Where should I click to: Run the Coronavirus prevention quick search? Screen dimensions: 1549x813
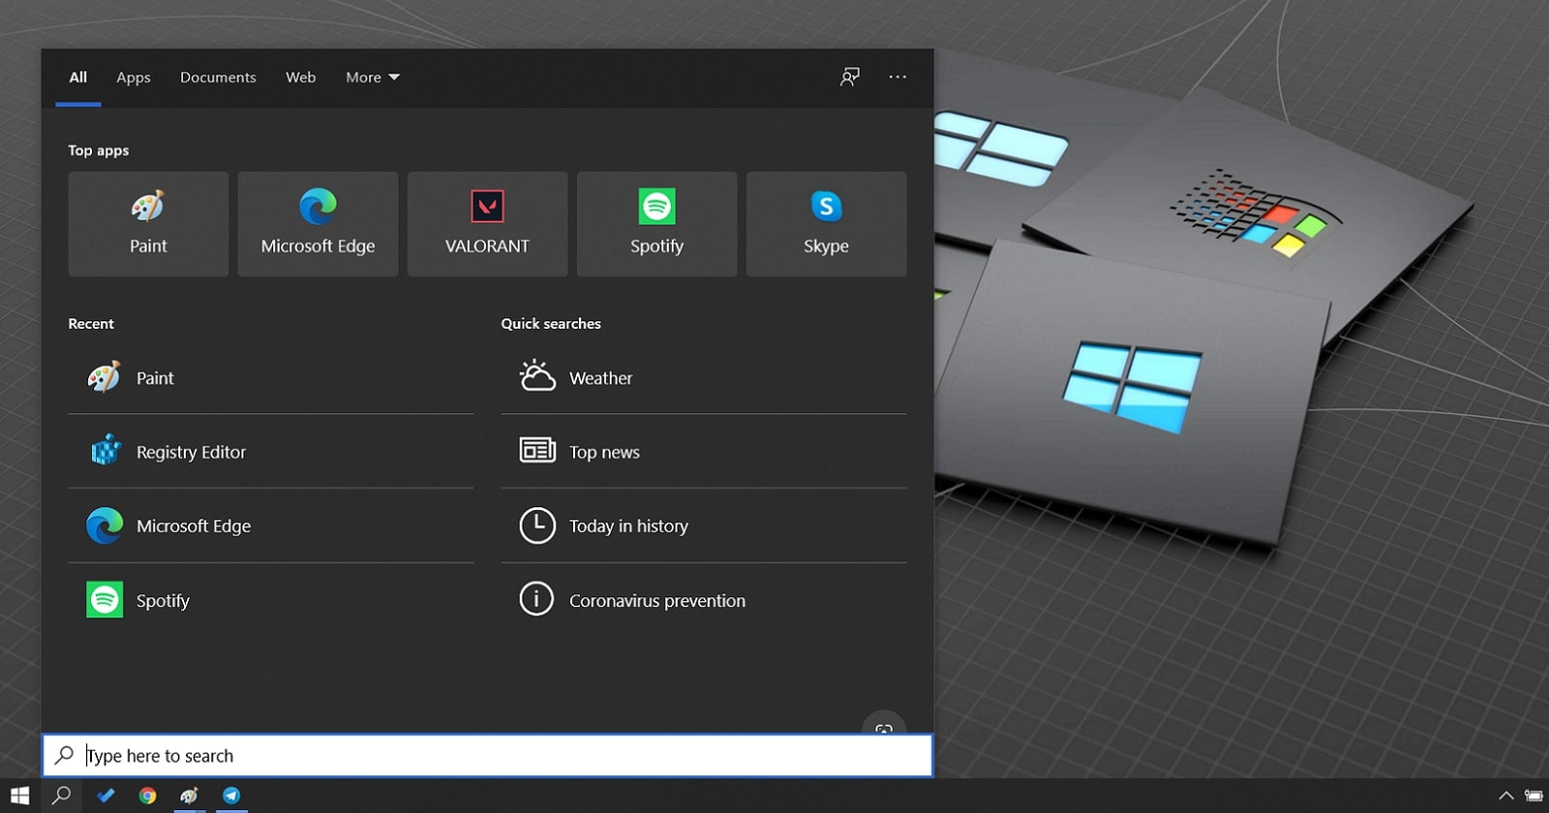tap(704, 600)
